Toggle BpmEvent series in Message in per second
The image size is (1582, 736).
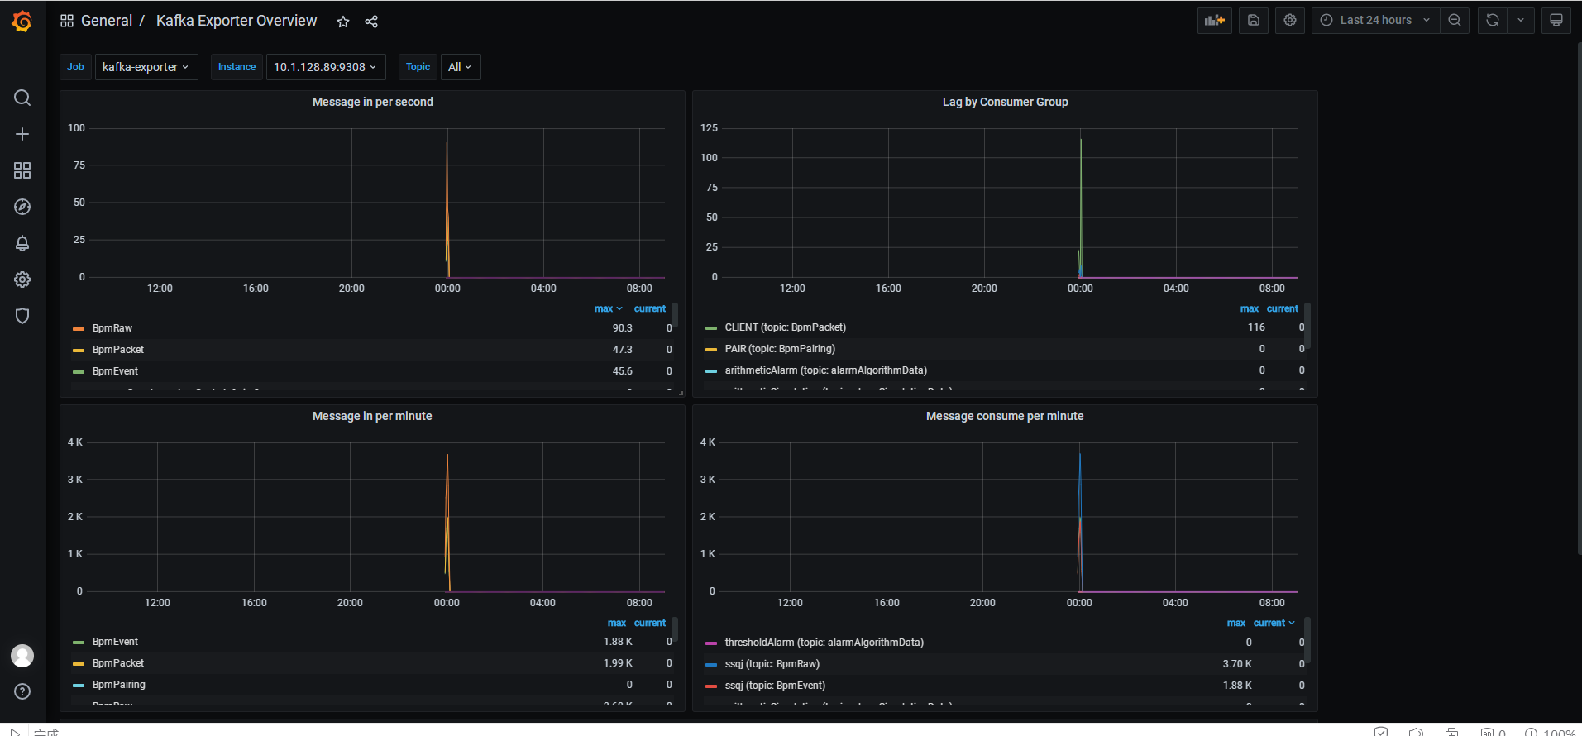pos(115,371)
